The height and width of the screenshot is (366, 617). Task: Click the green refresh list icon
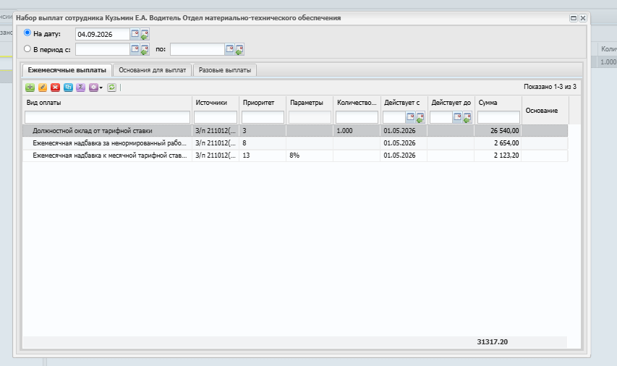click(111, 88)
